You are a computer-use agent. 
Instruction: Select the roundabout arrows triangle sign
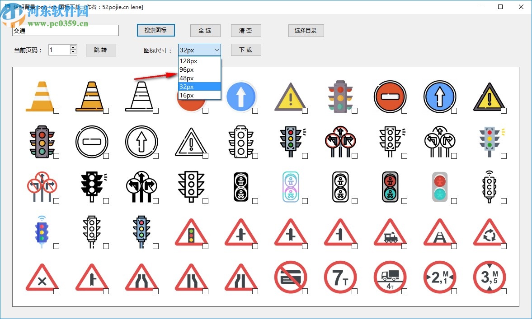pos(490,231)
